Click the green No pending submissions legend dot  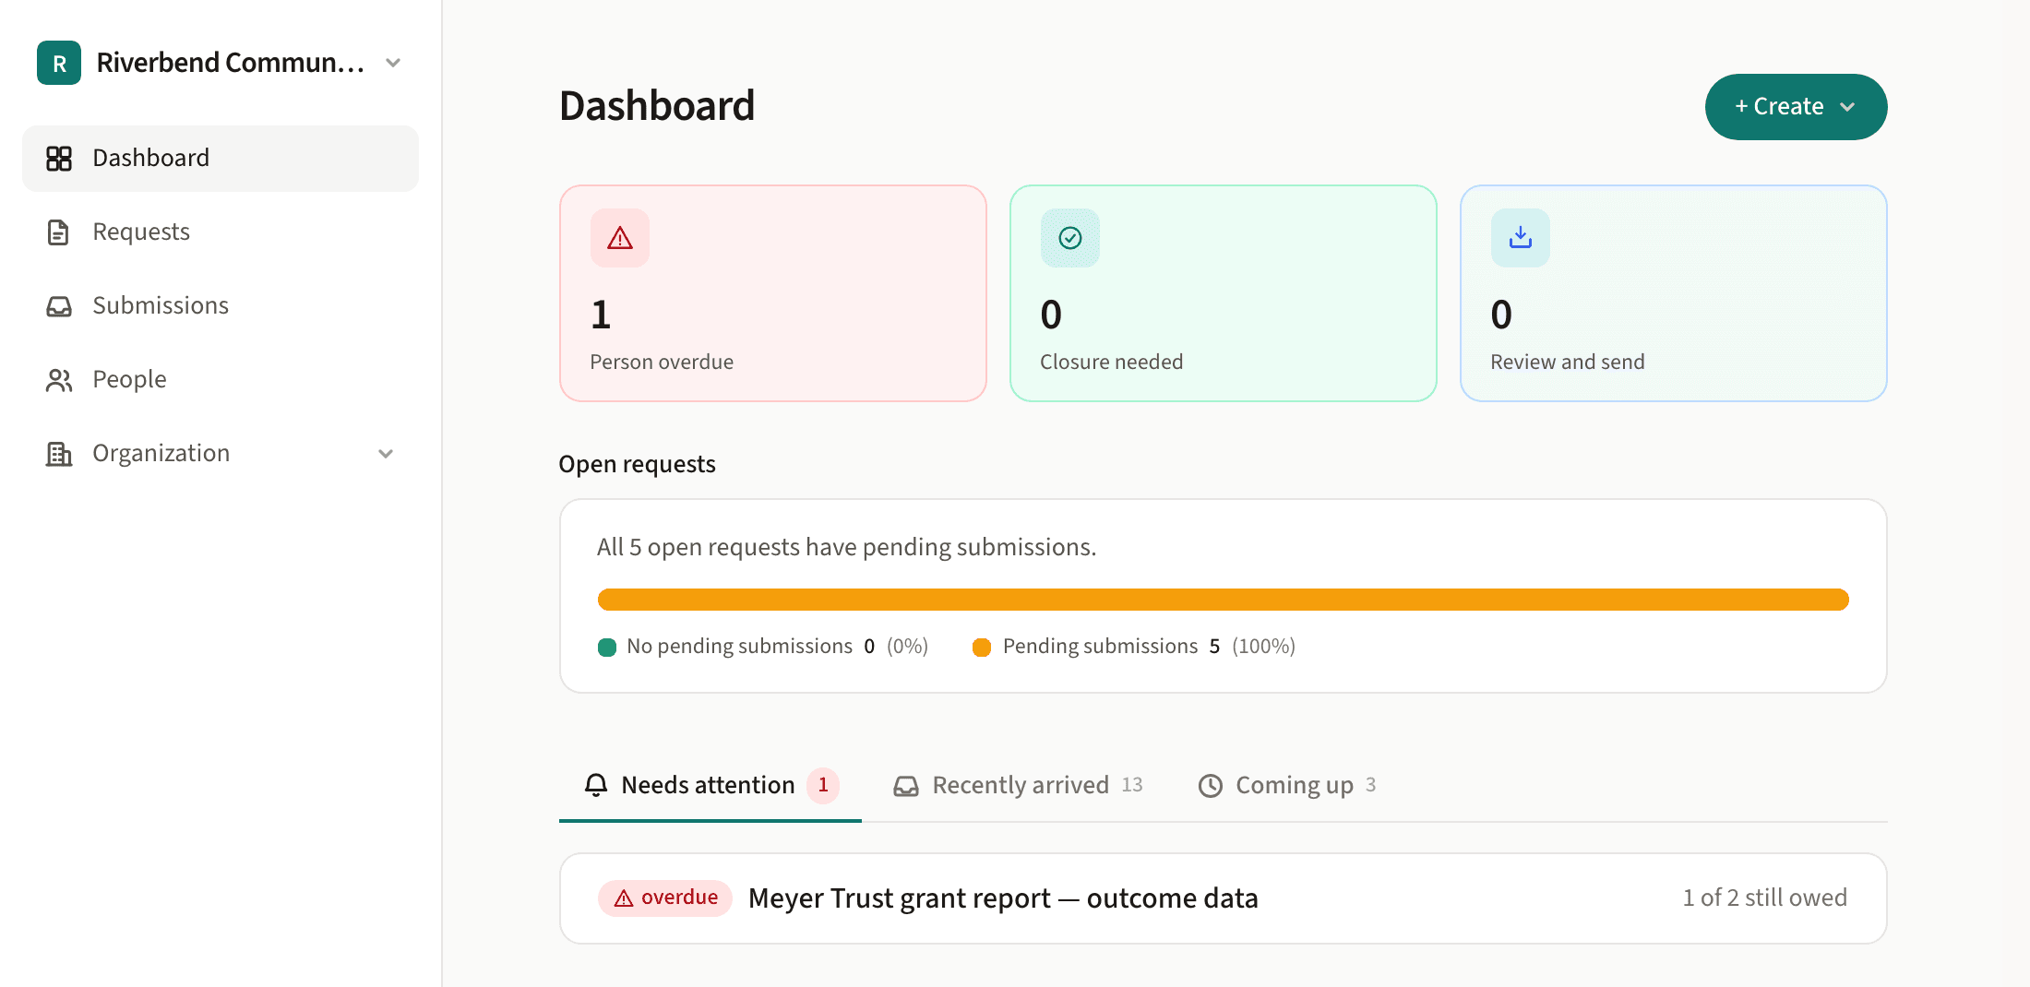pos(607,648)
